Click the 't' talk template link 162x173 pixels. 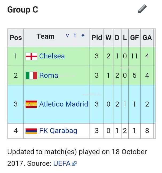[75, 35]
